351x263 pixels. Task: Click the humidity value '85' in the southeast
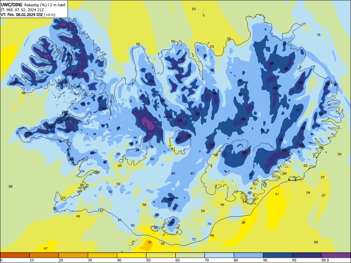(x=250, y=193)
